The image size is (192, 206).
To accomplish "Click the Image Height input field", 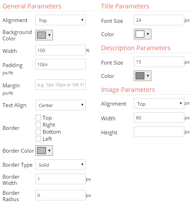I will pos(159,132).
